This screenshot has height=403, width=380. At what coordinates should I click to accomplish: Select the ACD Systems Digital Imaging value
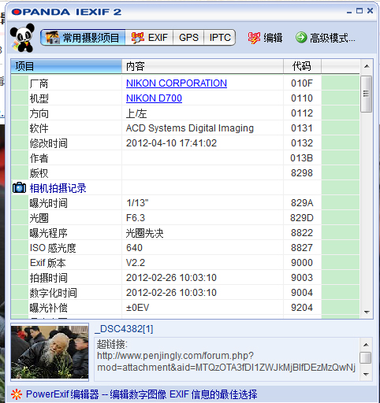tap(190, 128)
